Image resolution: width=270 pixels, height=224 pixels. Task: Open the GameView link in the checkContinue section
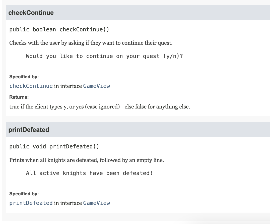[96, 86]
